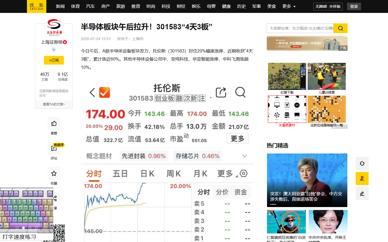Image resolution: width=388 pixels, height=242 pixels.
Task: Open 体育 in top navigation
Action: point(75,6)
